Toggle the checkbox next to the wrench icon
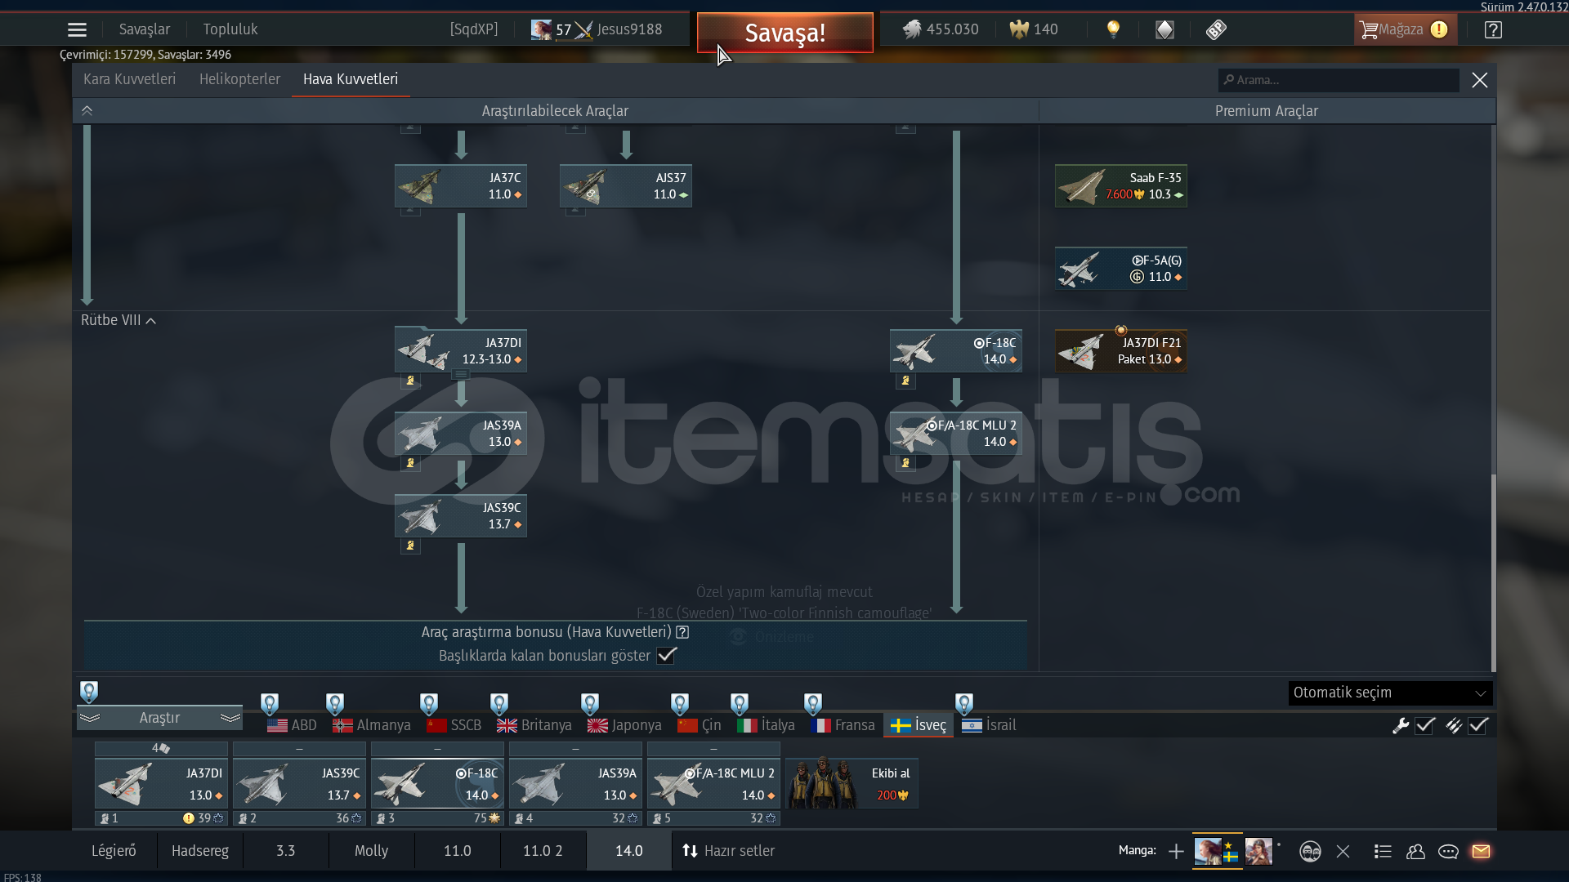The width and height of the screenshot is (1569, 882). tap(1425, 725)
